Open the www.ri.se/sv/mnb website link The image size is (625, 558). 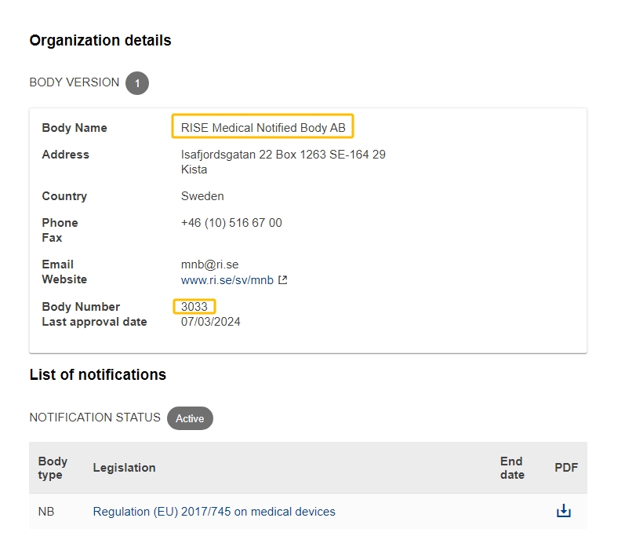pos(227,280)
